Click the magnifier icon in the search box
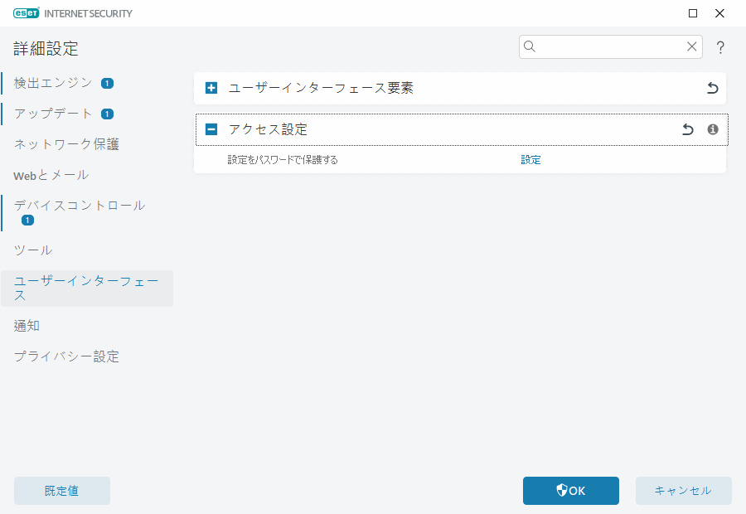746x514 pixels. pyautogui.click(x=530, y=46)
